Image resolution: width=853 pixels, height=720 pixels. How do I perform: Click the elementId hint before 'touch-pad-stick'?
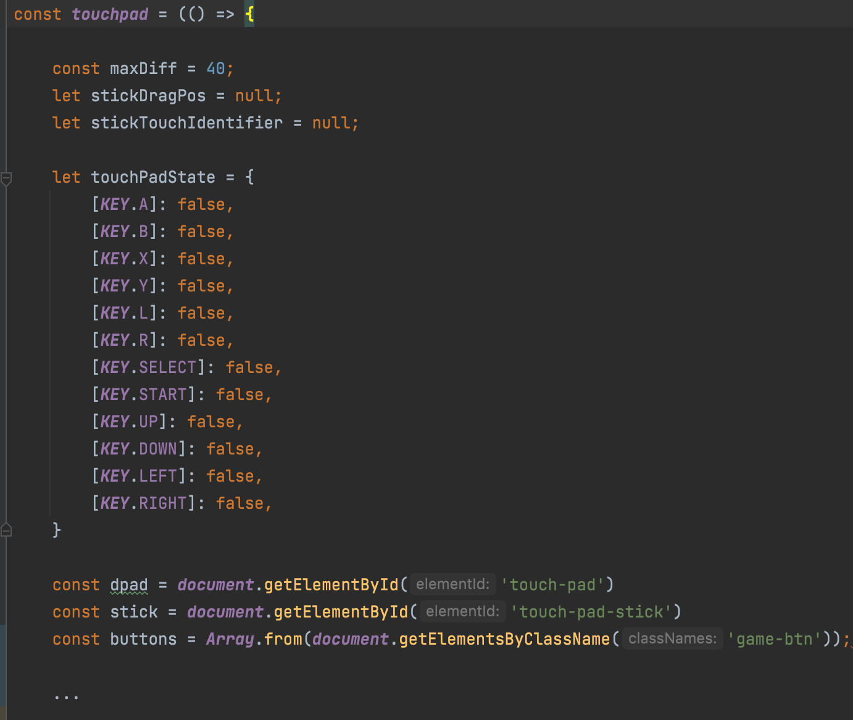pyautogui.click(x=462, y=611)
